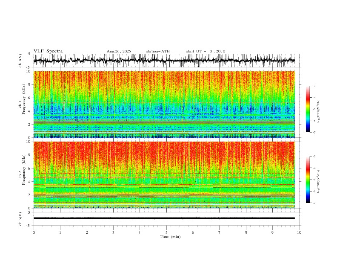
Task: Click the time axis tick label "5"
Action: click(166, 232)
